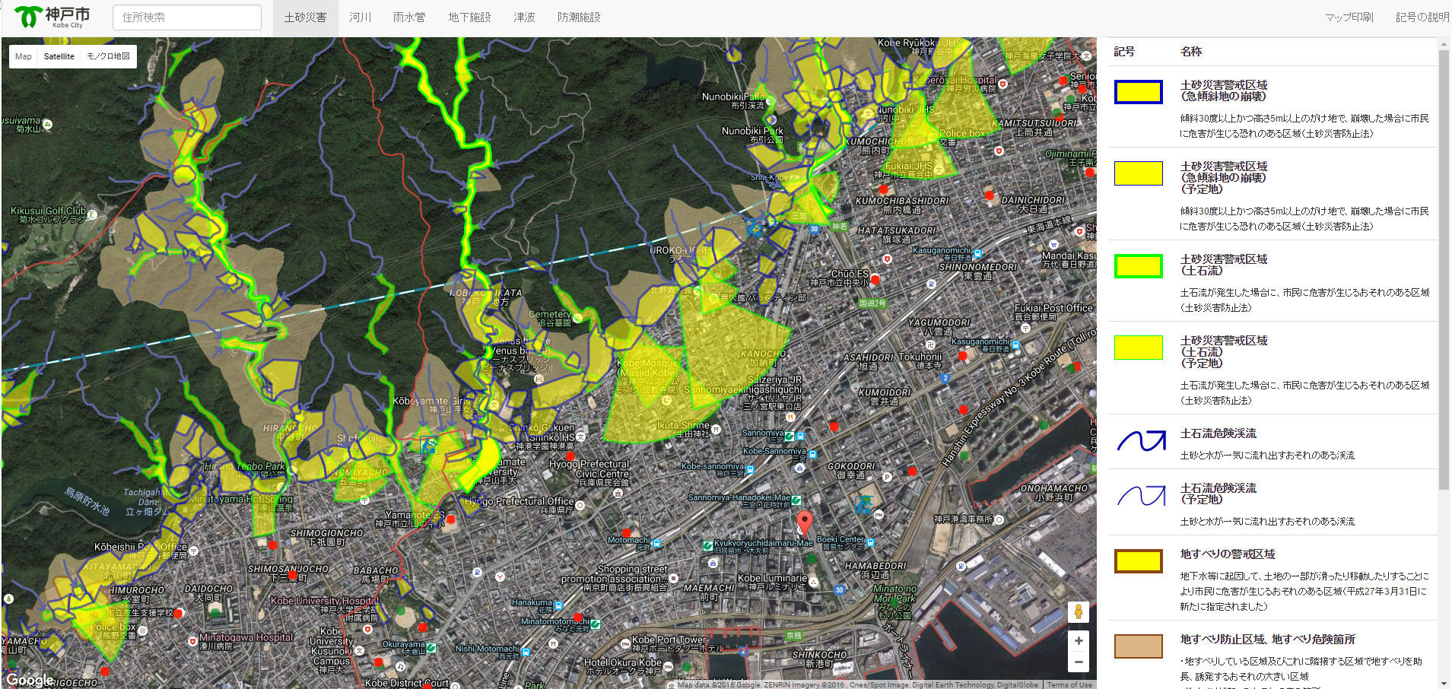Click the Kobe City logo

click(52, 17)
